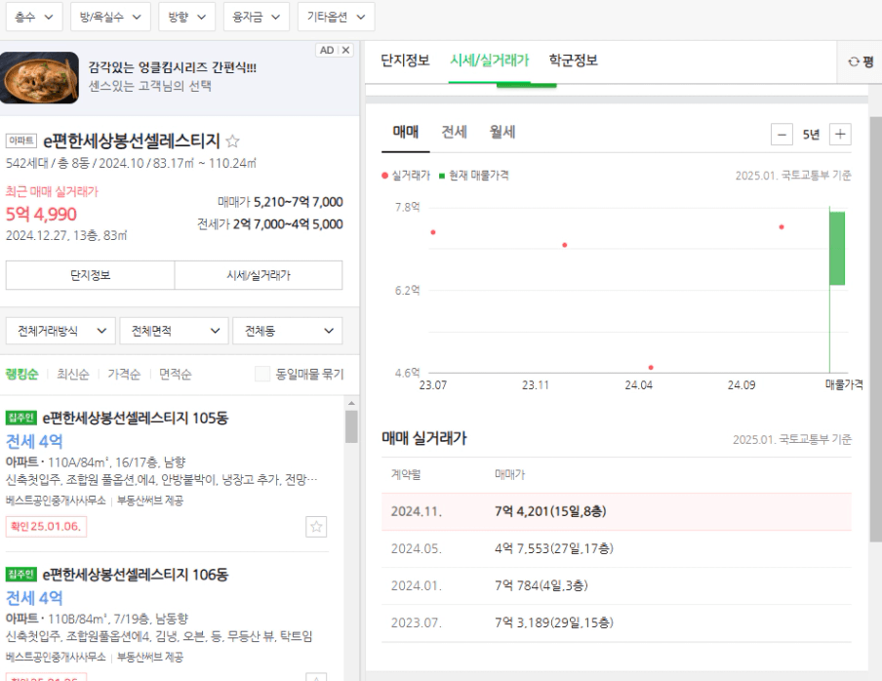Sort listings by 가격순
The height and width of the screenshot is (681, 882).
(x=124, y=374)
